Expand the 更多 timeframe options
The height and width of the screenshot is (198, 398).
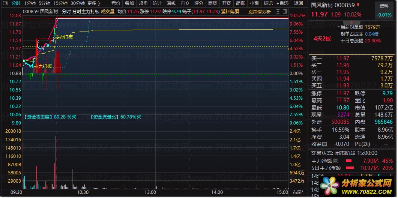point(93,3)
